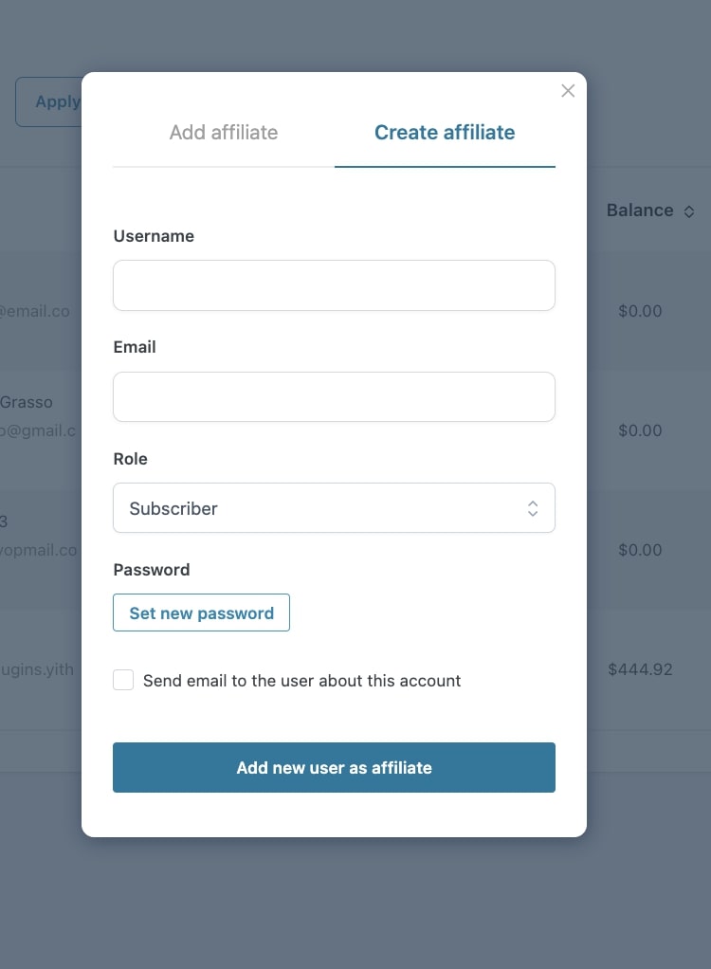This screenshot has height=969, width=711.
Task: Switch to the Add affiliate tab
Action: pyautogui.click(x=224, y=132)
